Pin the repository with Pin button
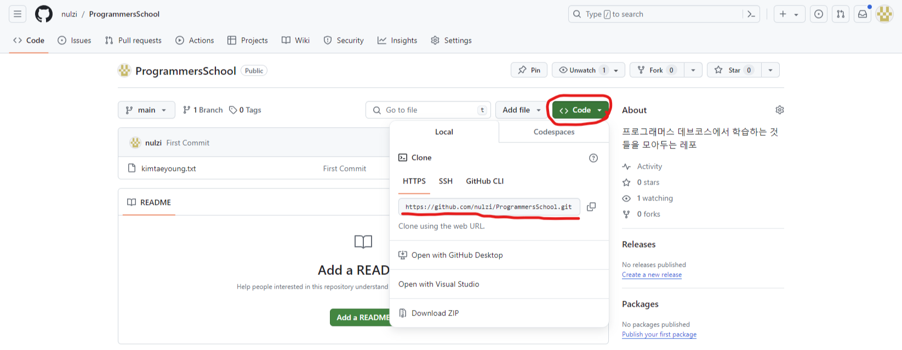The height and width of the screenshot is (350, 902). (529, 70)
